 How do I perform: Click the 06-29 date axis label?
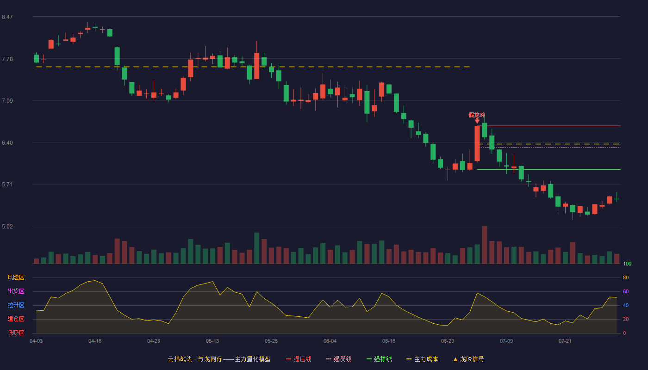click(x=448, y=341)
